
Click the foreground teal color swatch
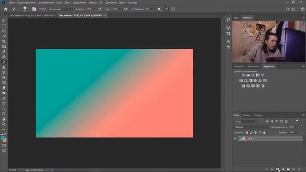click(x=2, y=138)
